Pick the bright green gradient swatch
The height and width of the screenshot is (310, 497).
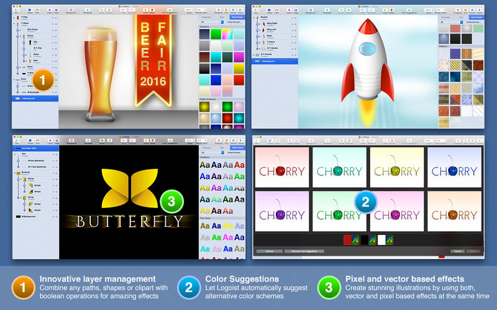coord(216,35)
